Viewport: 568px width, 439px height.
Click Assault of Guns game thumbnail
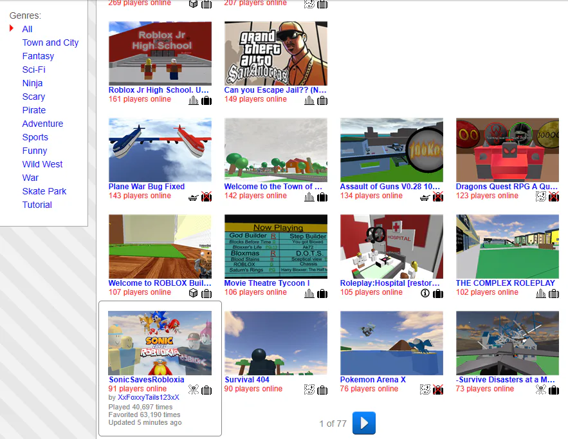[392, 150]
